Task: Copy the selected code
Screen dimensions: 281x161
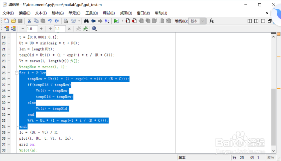Action: (36, 21)
